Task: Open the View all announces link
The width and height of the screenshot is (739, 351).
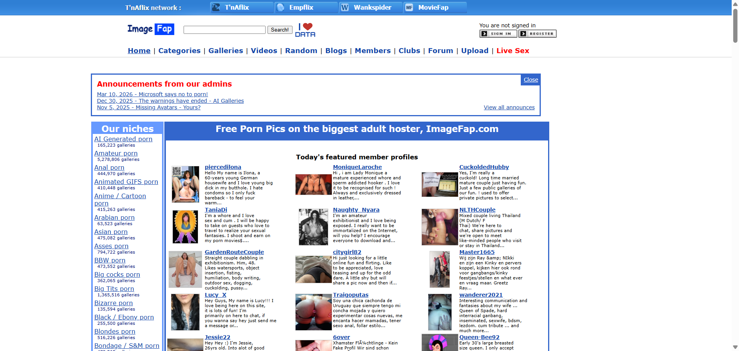Action: pos(509,107)
